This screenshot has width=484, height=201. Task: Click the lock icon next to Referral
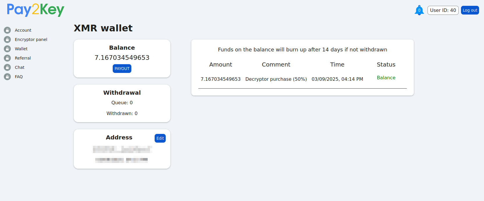pos(7,58)
